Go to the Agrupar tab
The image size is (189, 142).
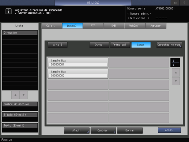click(156, 26)
